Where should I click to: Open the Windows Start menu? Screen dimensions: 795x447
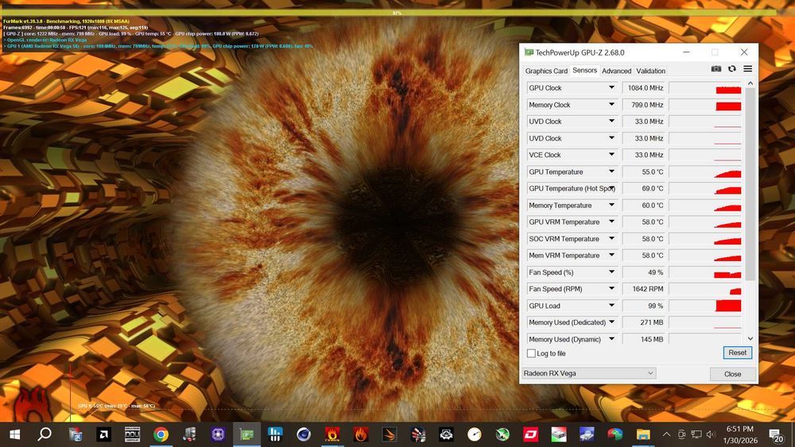tap(14, 434)
